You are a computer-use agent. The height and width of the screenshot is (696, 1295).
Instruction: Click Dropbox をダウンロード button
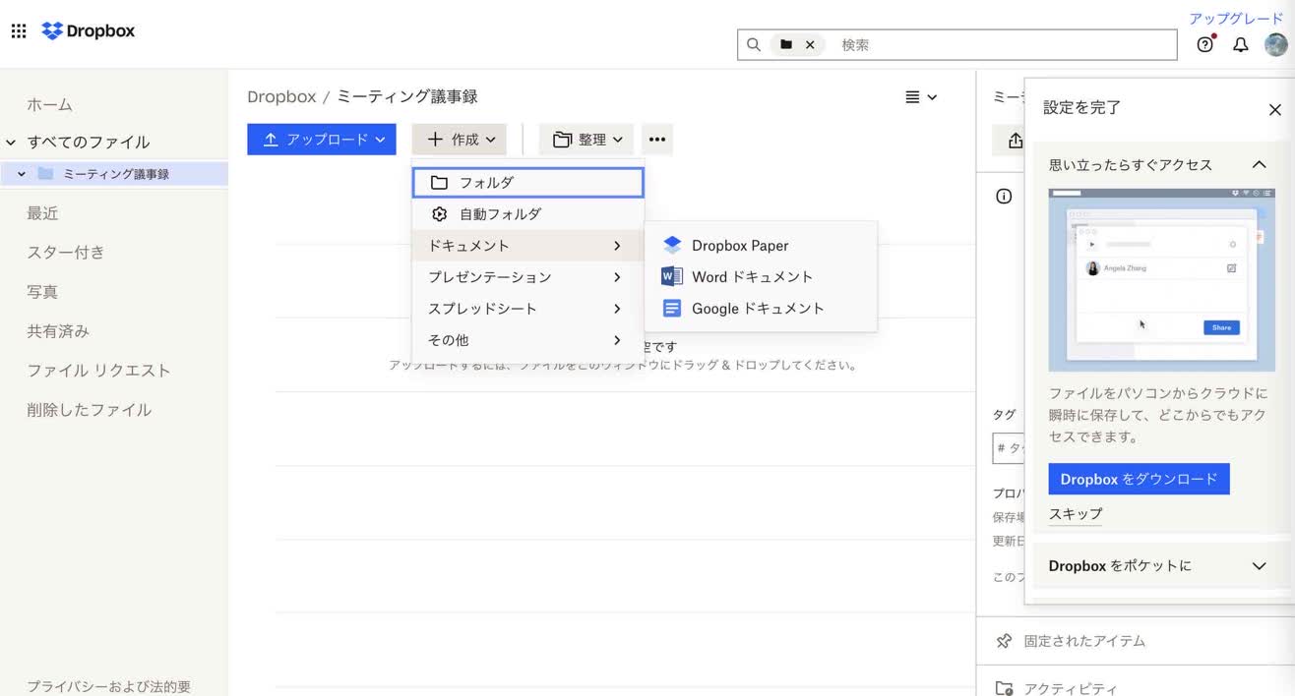(x=1139, y=480)
